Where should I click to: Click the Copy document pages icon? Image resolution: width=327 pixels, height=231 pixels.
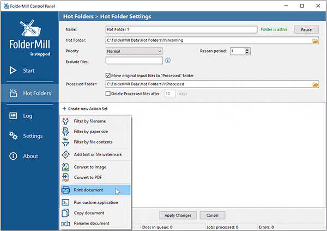click(65, 213)
